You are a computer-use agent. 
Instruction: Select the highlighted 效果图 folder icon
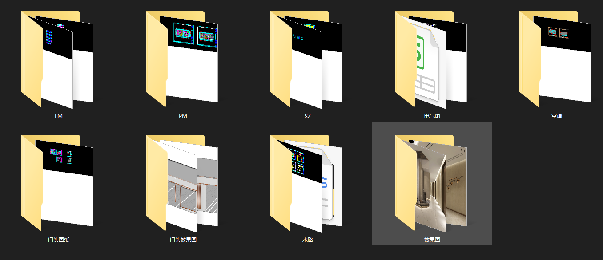click(431, 183)
